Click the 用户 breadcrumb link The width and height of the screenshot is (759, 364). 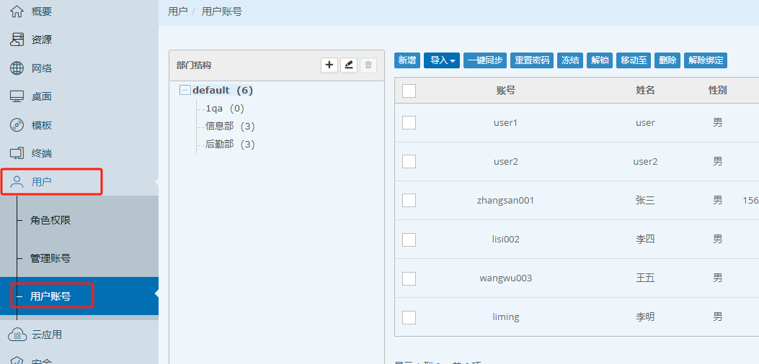click(177, 12)
